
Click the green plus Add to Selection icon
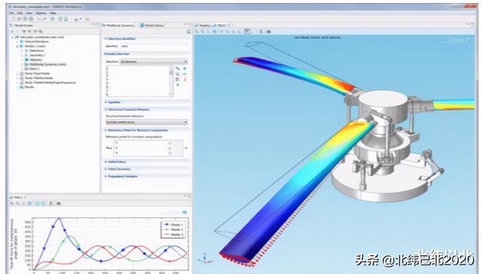tap(185, 68)
